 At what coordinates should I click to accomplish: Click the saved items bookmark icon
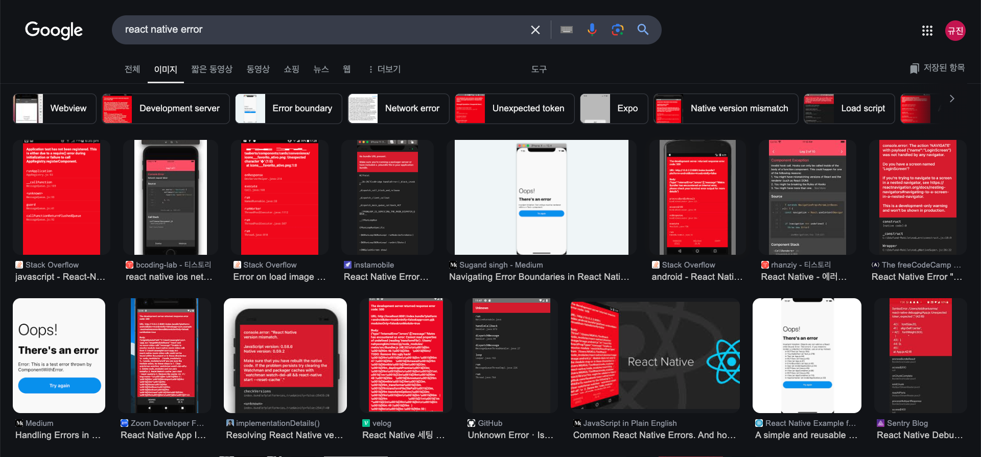(915, 68)
